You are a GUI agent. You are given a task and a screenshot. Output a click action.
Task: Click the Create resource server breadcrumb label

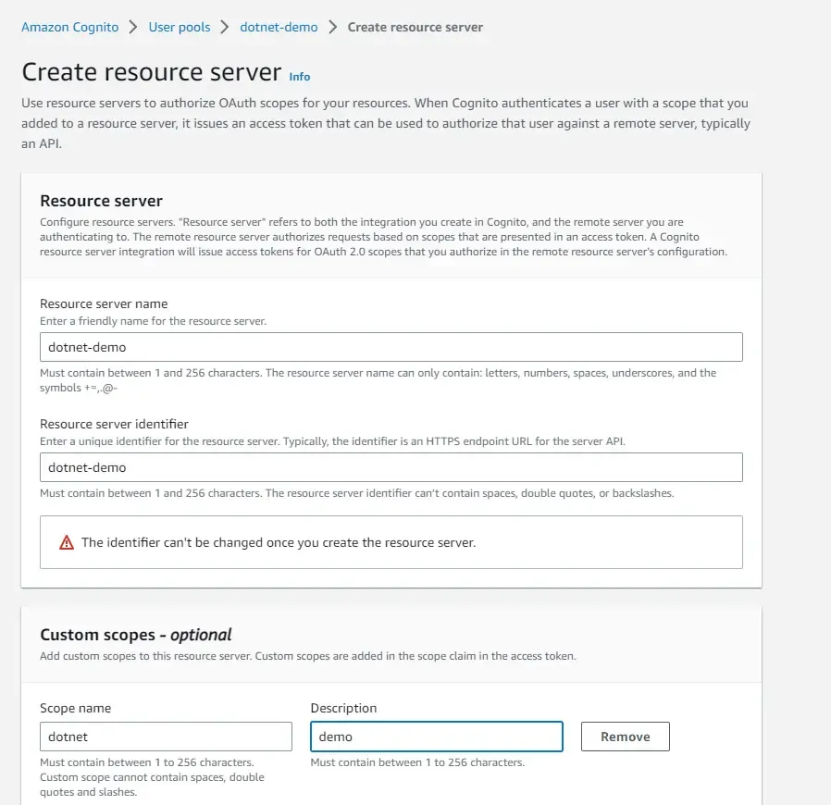tap(415, 27)
